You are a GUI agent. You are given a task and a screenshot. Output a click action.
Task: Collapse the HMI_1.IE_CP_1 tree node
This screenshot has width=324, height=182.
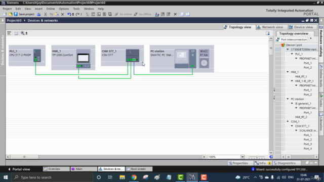(292, 81)
